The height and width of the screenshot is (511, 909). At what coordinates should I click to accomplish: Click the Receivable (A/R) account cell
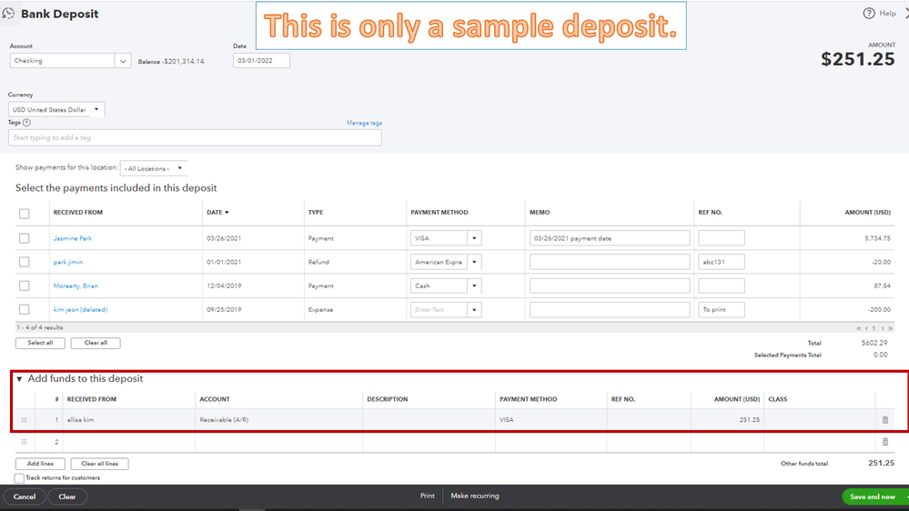pyautogui.click(x=278, y=420)
